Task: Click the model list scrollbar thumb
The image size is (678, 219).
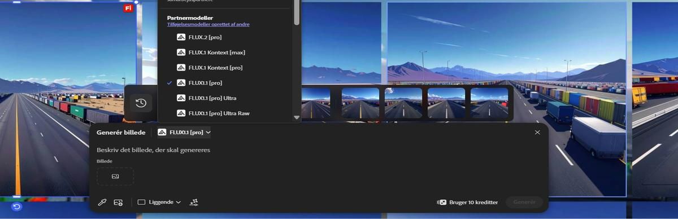Action: pyautogui.click(x=297, y=12)
